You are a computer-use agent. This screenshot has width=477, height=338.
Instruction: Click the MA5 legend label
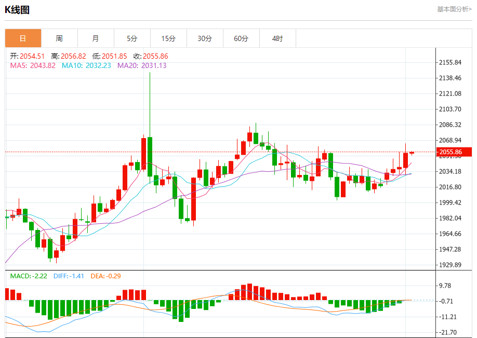coord(33,65)
